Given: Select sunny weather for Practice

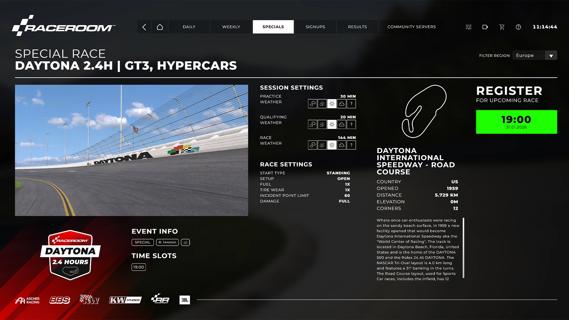Looking at the screenshot, I should coord(332,104).
